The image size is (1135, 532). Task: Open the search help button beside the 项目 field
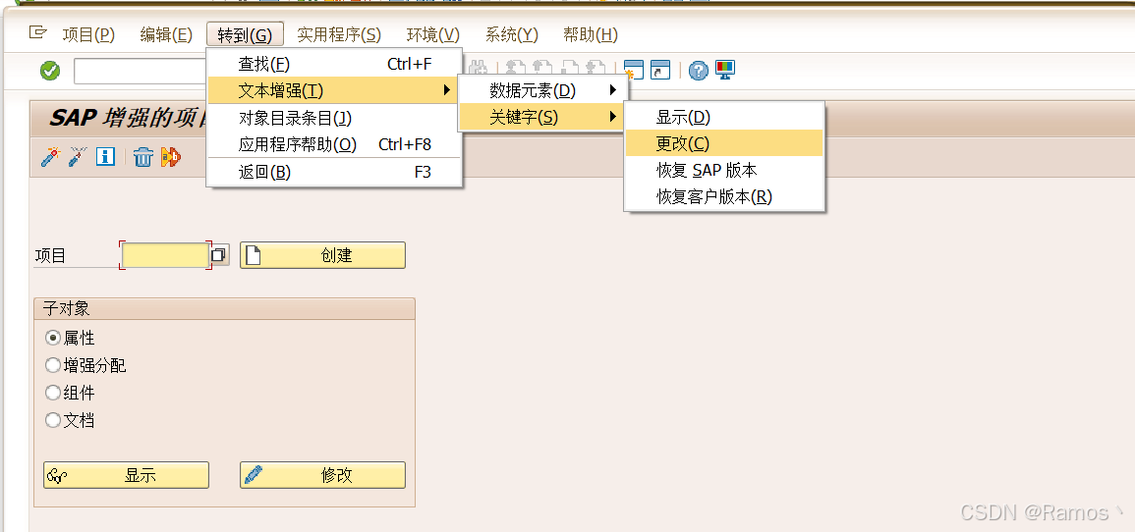219,255
